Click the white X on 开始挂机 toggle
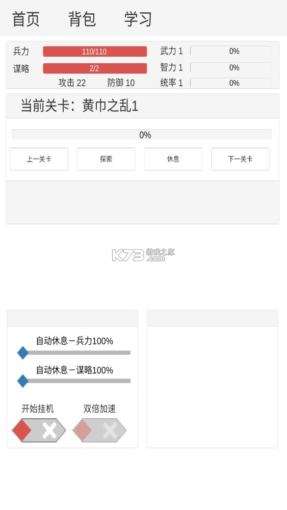Image resolution: width=287 pixels, height=510 pixels. click(49, 430)
